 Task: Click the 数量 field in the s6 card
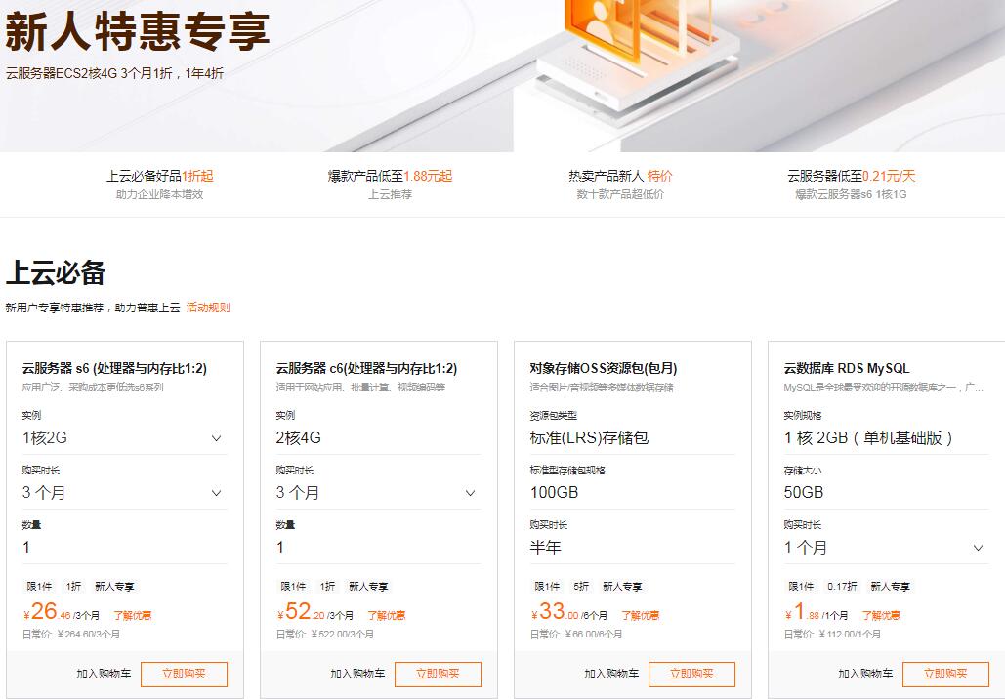pos(124,547)
